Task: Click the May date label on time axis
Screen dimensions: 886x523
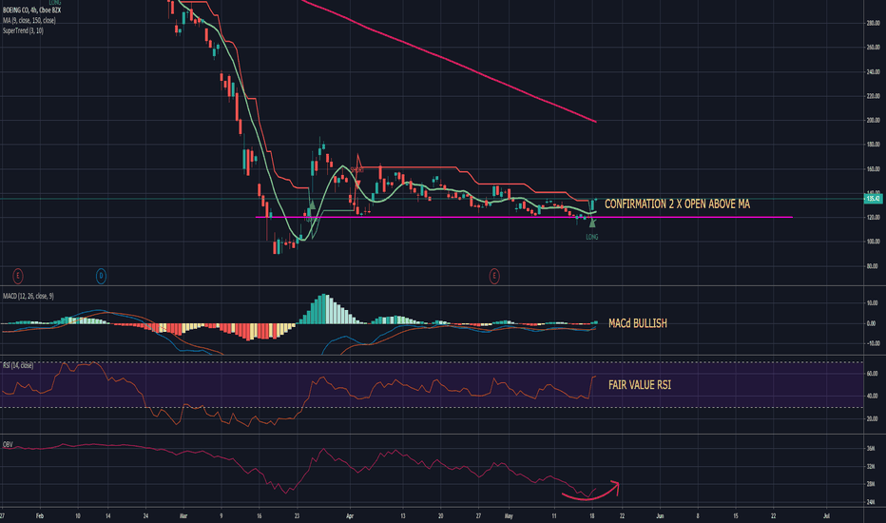Action: point(509,516)
